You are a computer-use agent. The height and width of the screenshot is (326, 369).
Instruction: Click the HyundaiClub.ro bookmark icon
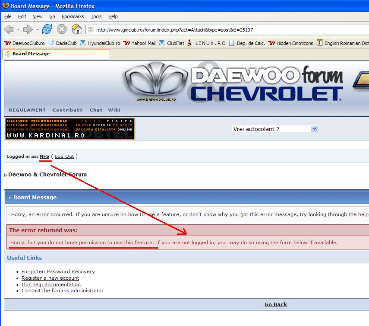83,43
